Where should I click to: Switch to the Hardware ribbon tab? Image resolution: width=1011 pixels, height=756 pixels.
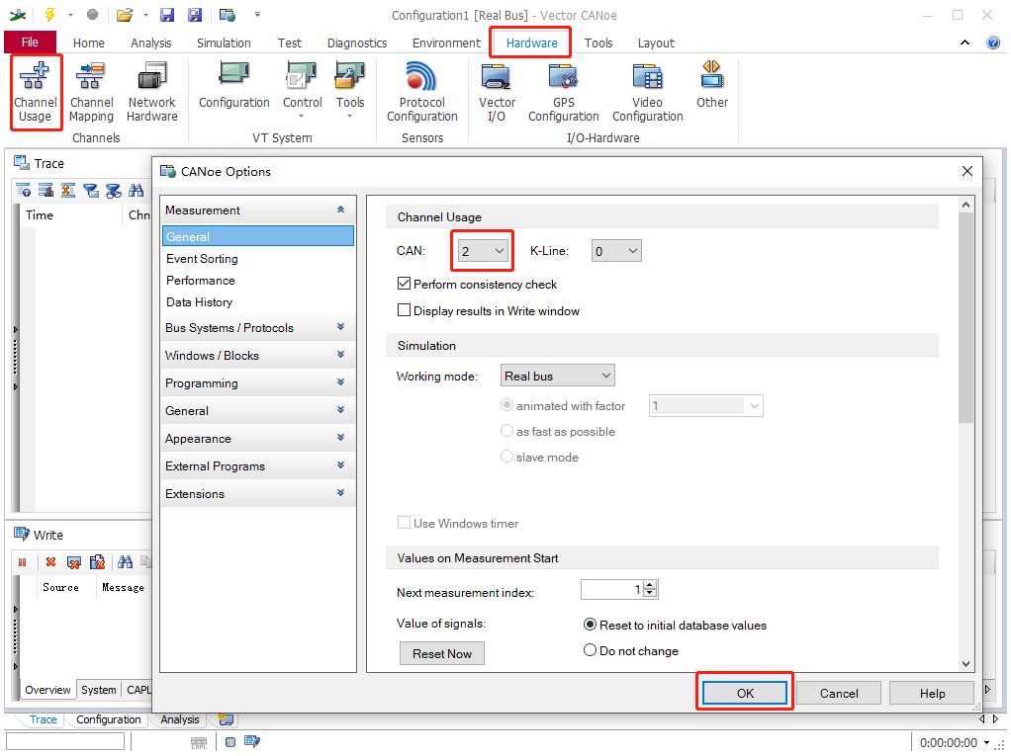(531, 42)
